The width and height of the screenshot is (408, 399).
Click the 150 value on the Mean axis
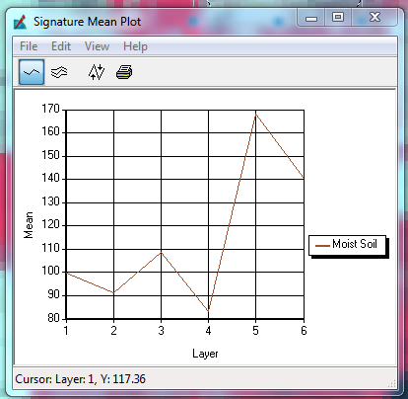[51, 155]
